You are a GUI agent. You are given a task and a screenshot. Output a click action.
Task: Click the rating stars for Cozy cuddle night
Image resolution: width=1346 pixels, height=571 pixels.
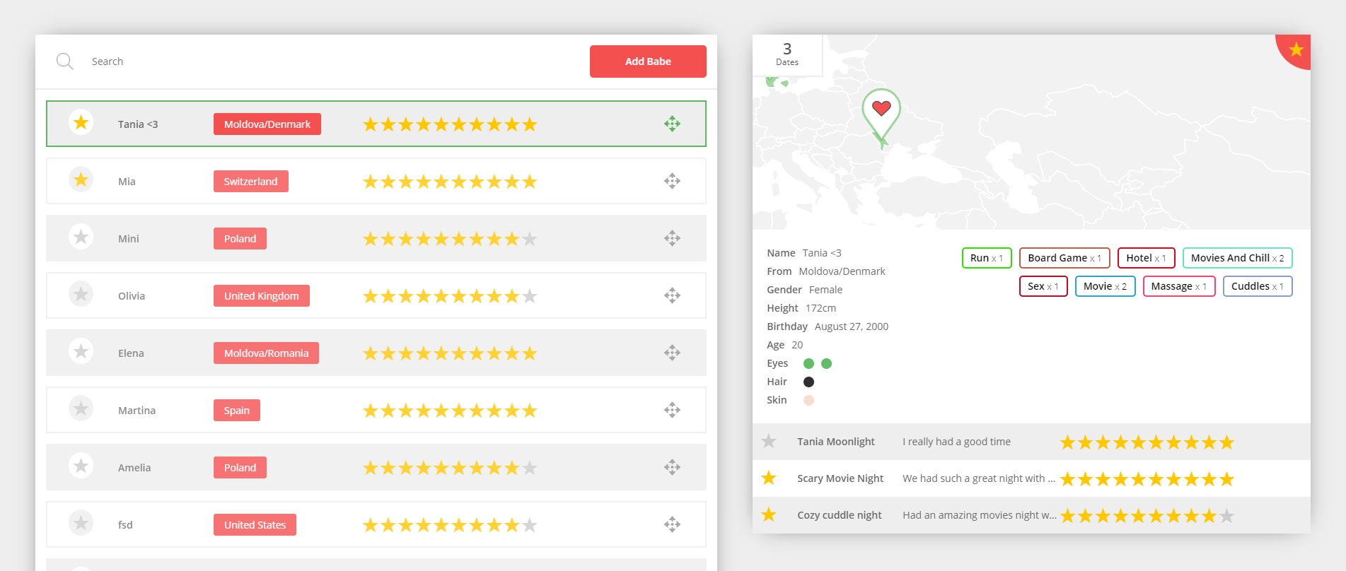pyautogui.click(x=1147, y=516)
